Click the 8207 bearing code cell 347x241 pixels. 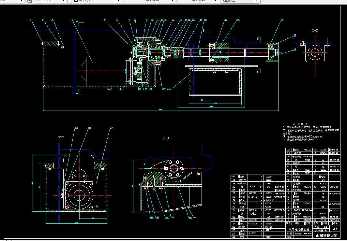point(307,173)
